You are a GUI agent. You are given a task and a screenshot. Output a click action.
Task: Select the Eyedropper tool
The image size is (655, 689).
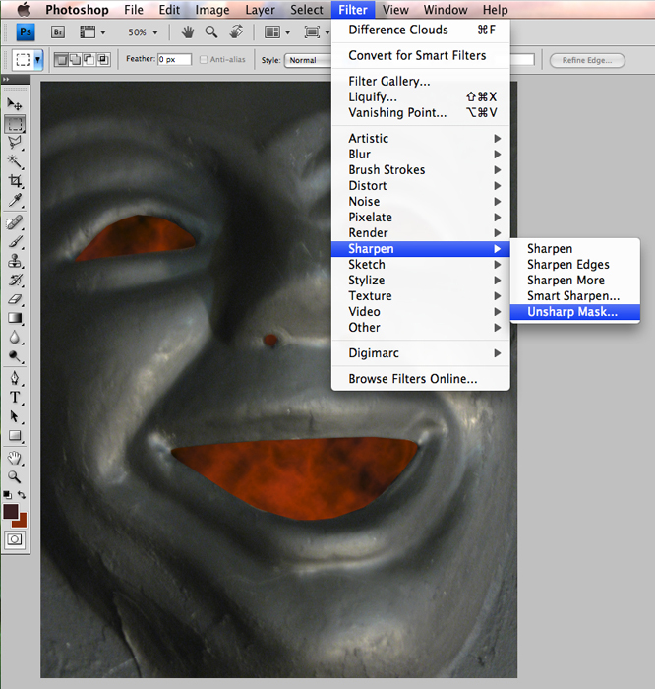tap(15, 201)
